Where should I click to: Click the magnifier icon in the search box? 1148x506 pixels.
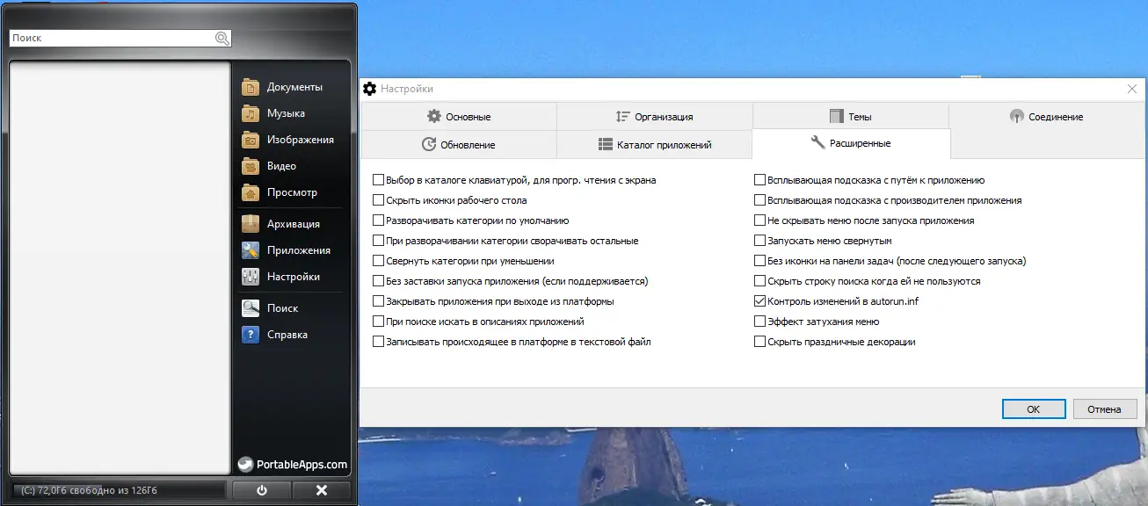pyautogui.click(x=221, y=38)
